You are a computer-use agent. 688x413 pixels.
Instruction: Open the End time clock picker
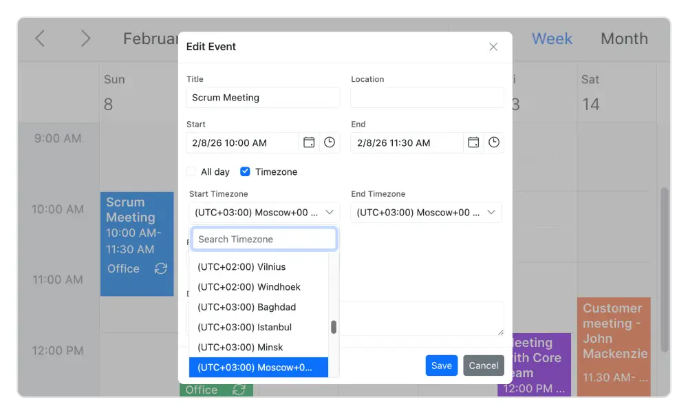coord(493,142)
